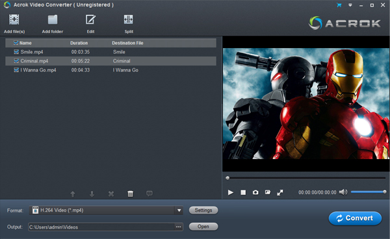Screen dimensions: 390x239
Task: Adjust the volume slider
Action: click(369, 192)
